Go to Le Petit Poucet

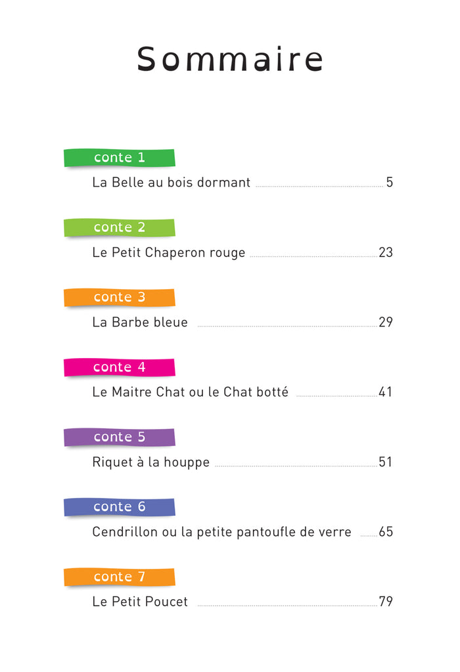[140, 602]
